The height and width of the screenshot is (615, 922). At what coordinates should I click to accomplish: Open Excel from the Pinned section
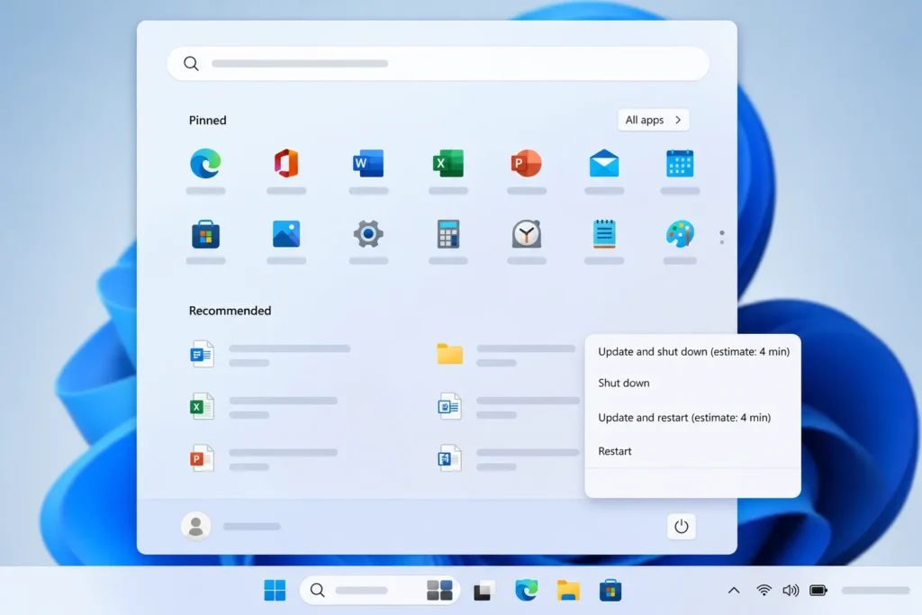point(446,162)
